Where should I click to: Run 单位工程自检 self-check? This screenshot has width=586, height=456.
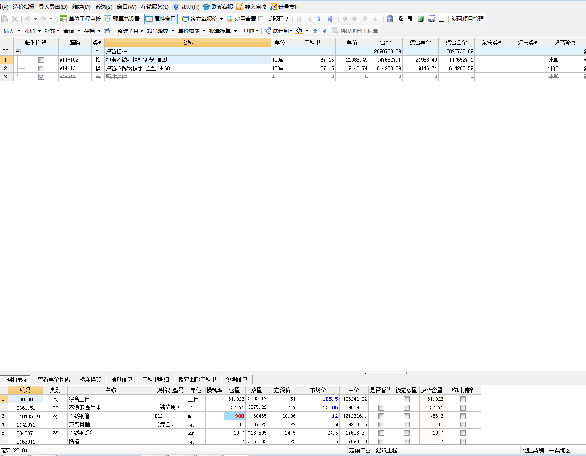(x=80, y=19)
